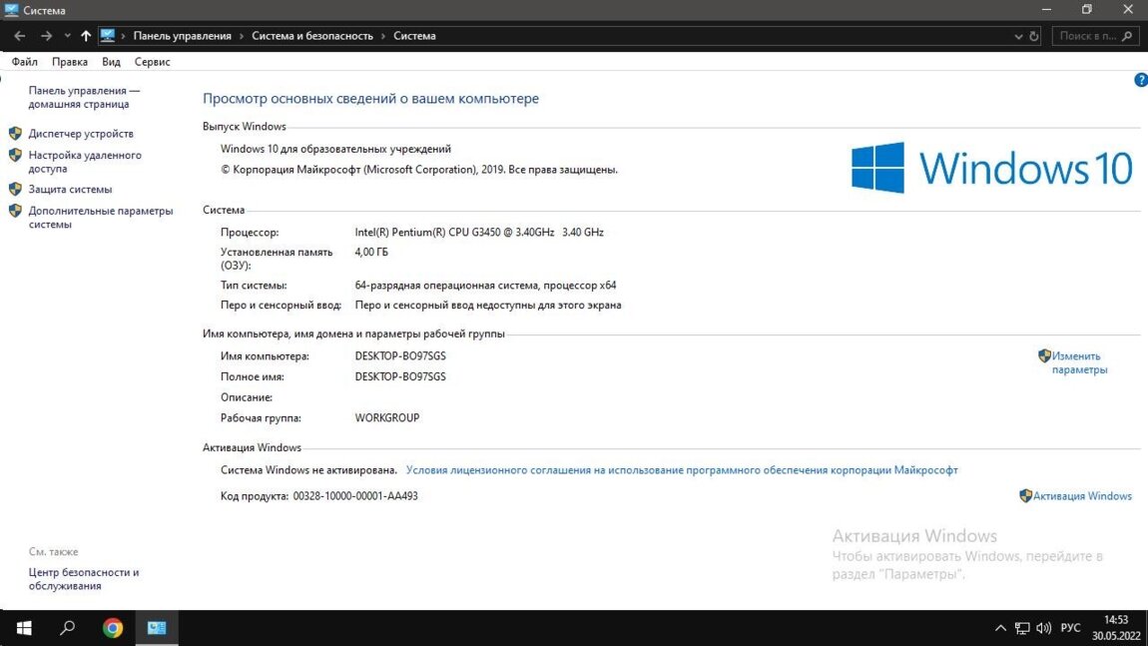Open Диспетчер устройств link
Screen dimensions: 1148x646
tap(81, 134)
